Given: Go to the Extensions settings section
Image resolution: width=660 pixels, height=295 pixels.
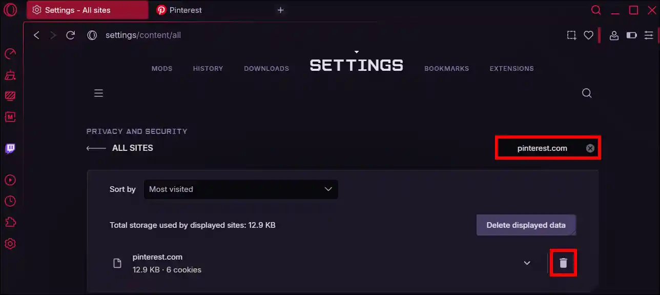Looking at the screenshot, I should pyautogui.click(x=511, y=68).
